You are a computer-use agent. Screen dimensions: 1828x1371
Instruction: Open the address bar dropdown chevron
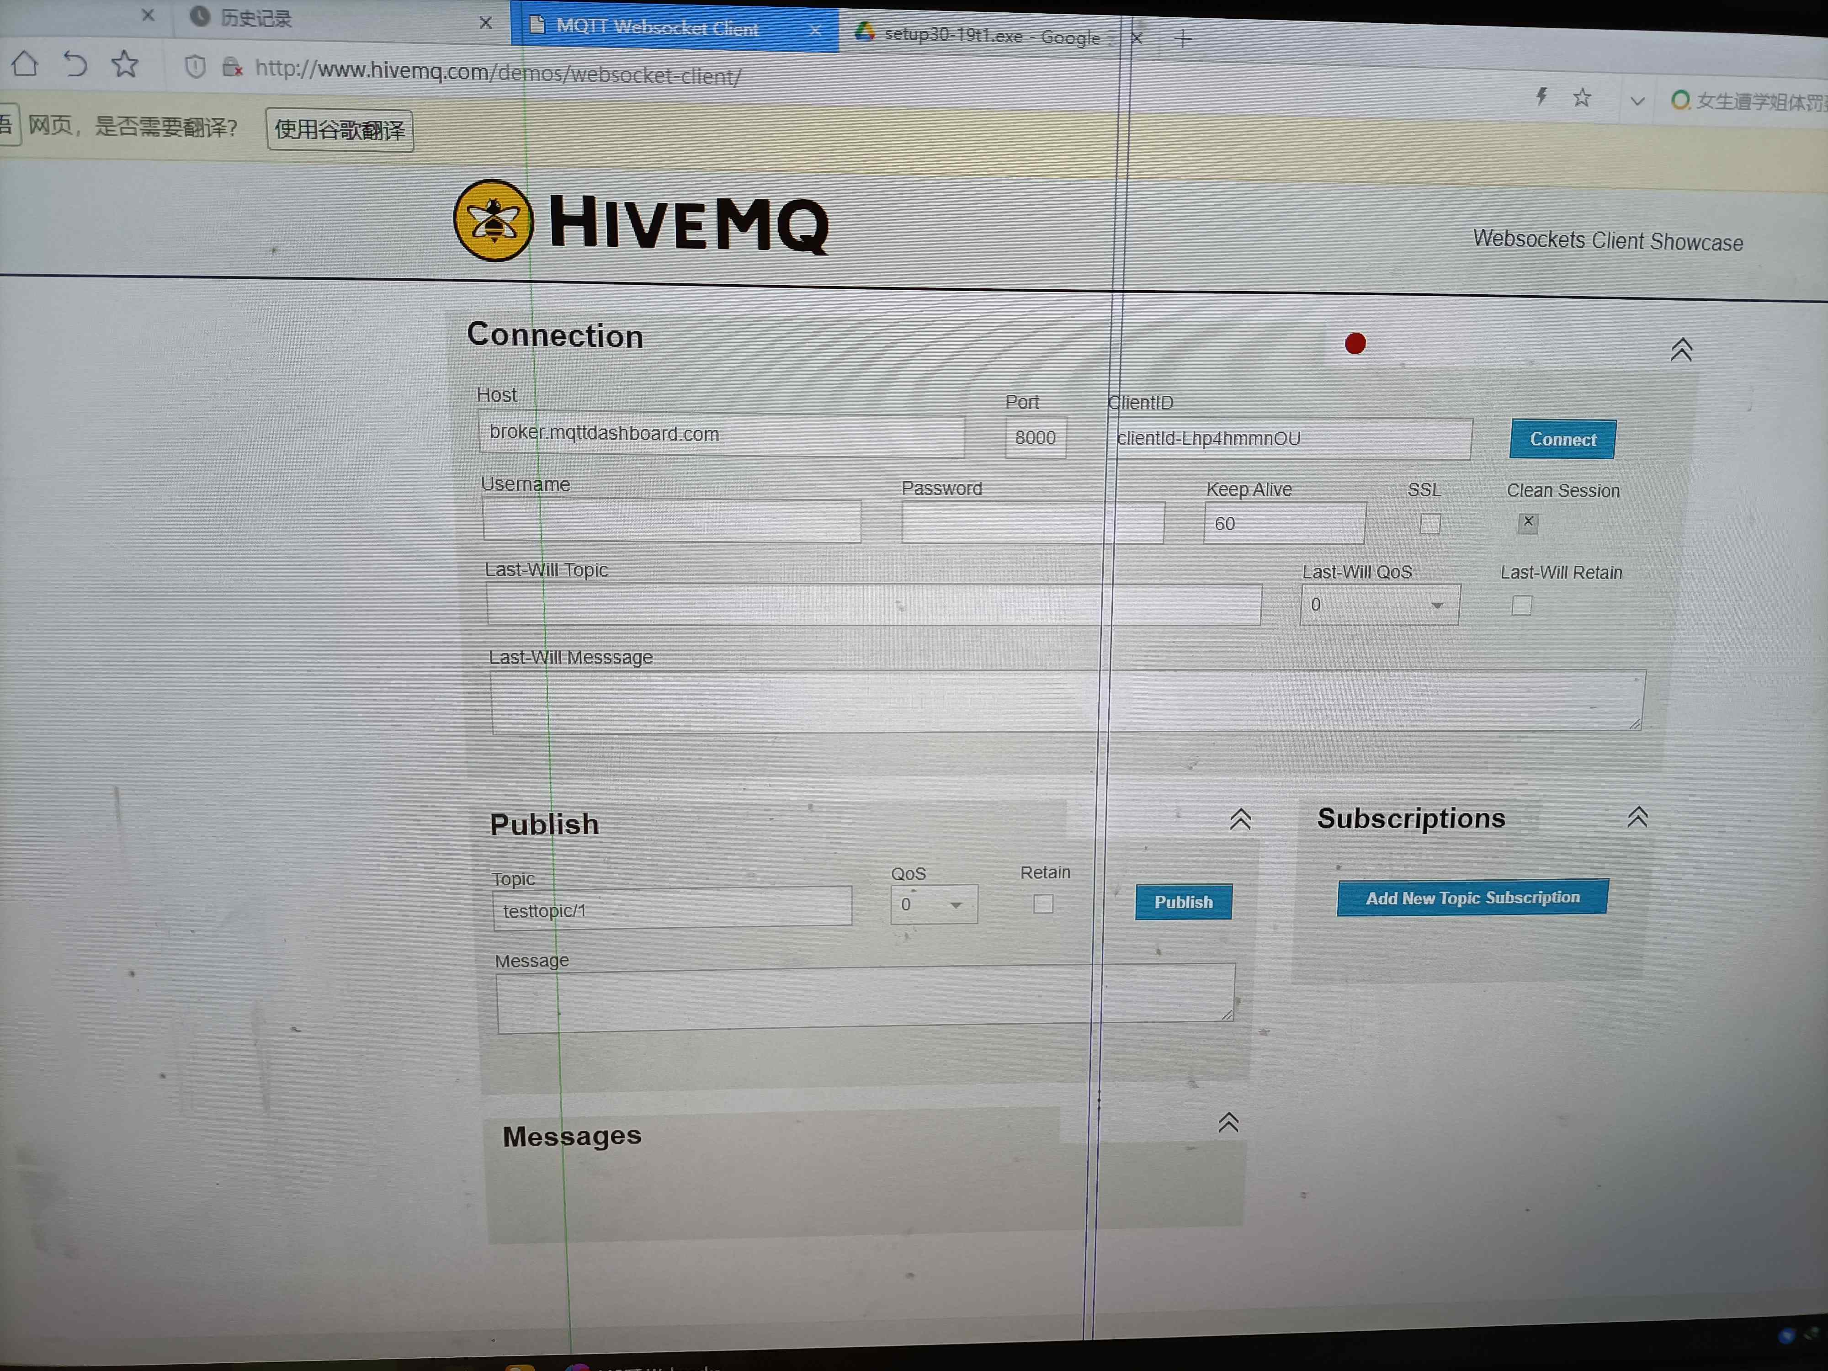[1637, 101]
